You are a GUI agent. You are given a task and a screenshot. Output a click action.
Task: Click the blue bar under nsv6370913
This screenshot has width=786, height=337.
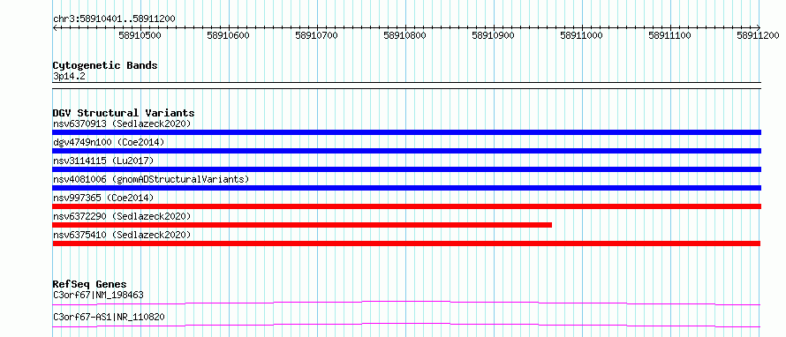tap(407, 132)
